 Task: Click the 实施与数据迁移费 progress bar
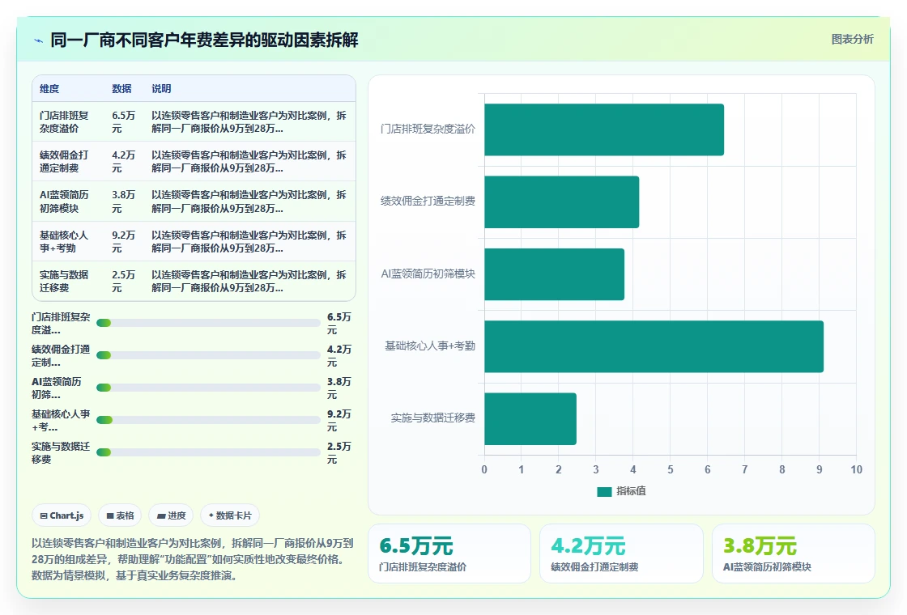coord(208,452)
